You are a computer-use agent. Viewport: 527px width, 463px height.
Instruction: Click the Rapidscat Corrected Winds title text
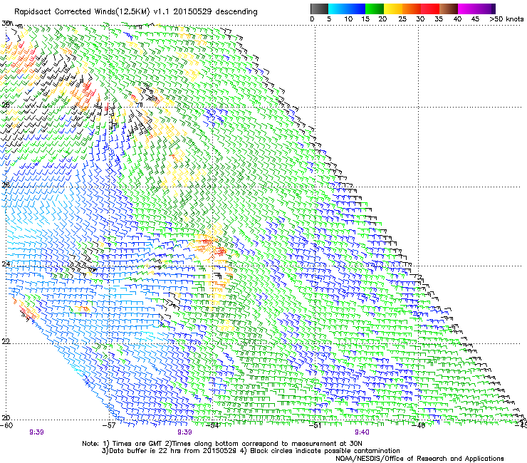(x=136, y=12)
